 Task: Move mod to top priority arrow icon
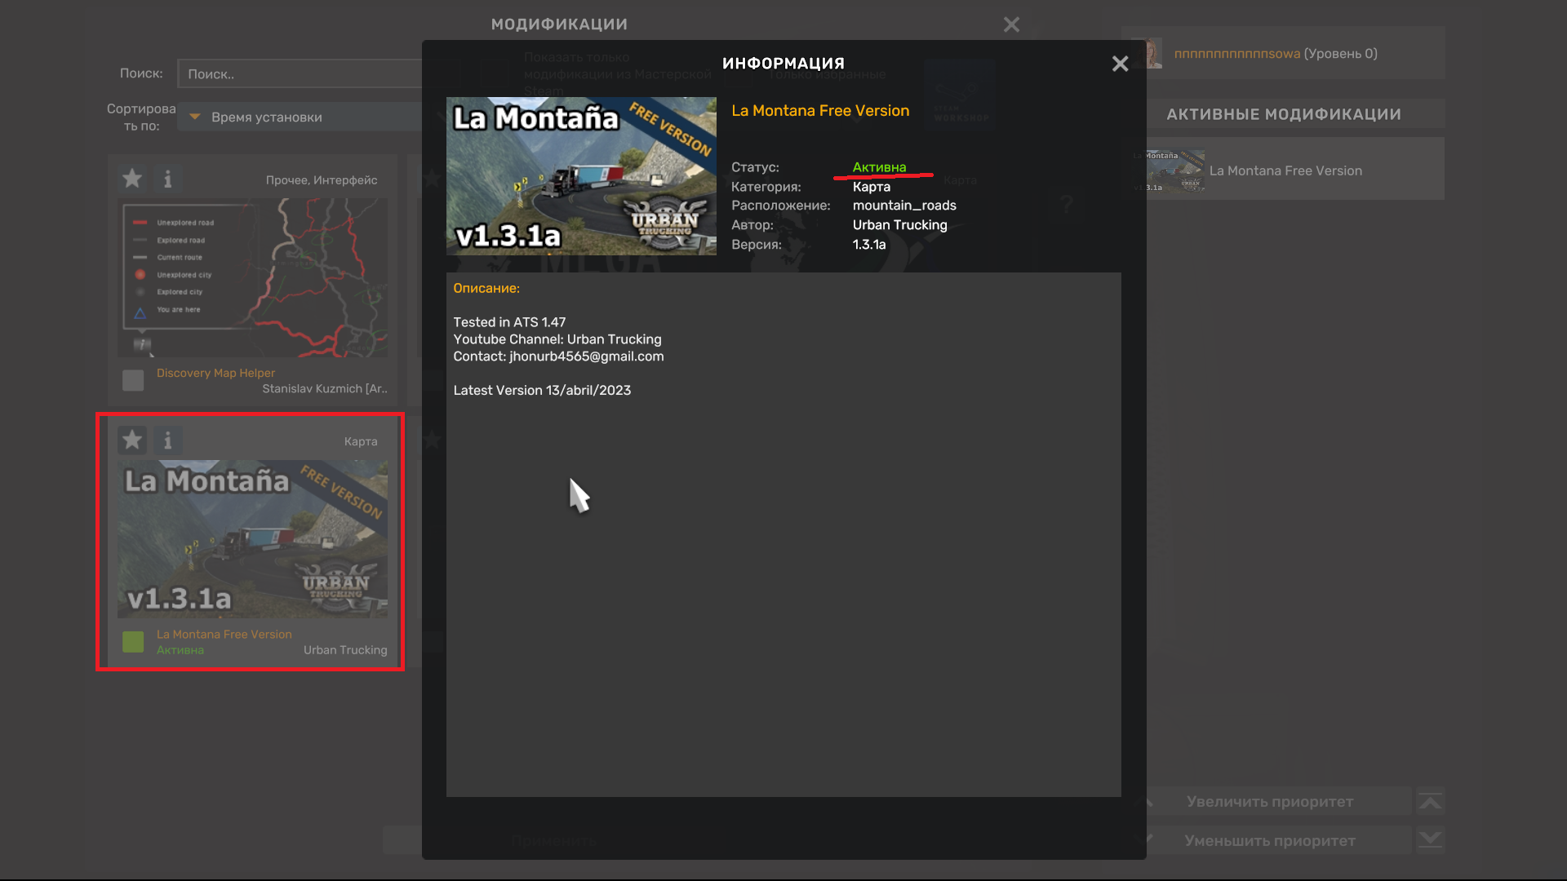point(1430,801)
